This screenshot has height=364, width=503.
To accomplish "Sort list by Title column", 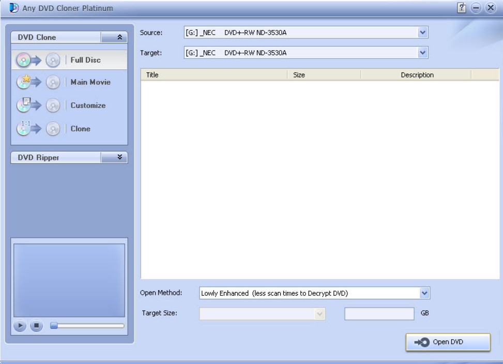I will click(x=214, y=75).
